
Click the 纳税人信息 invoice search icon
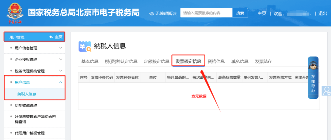pyautogui.click(x=85, y=47)
